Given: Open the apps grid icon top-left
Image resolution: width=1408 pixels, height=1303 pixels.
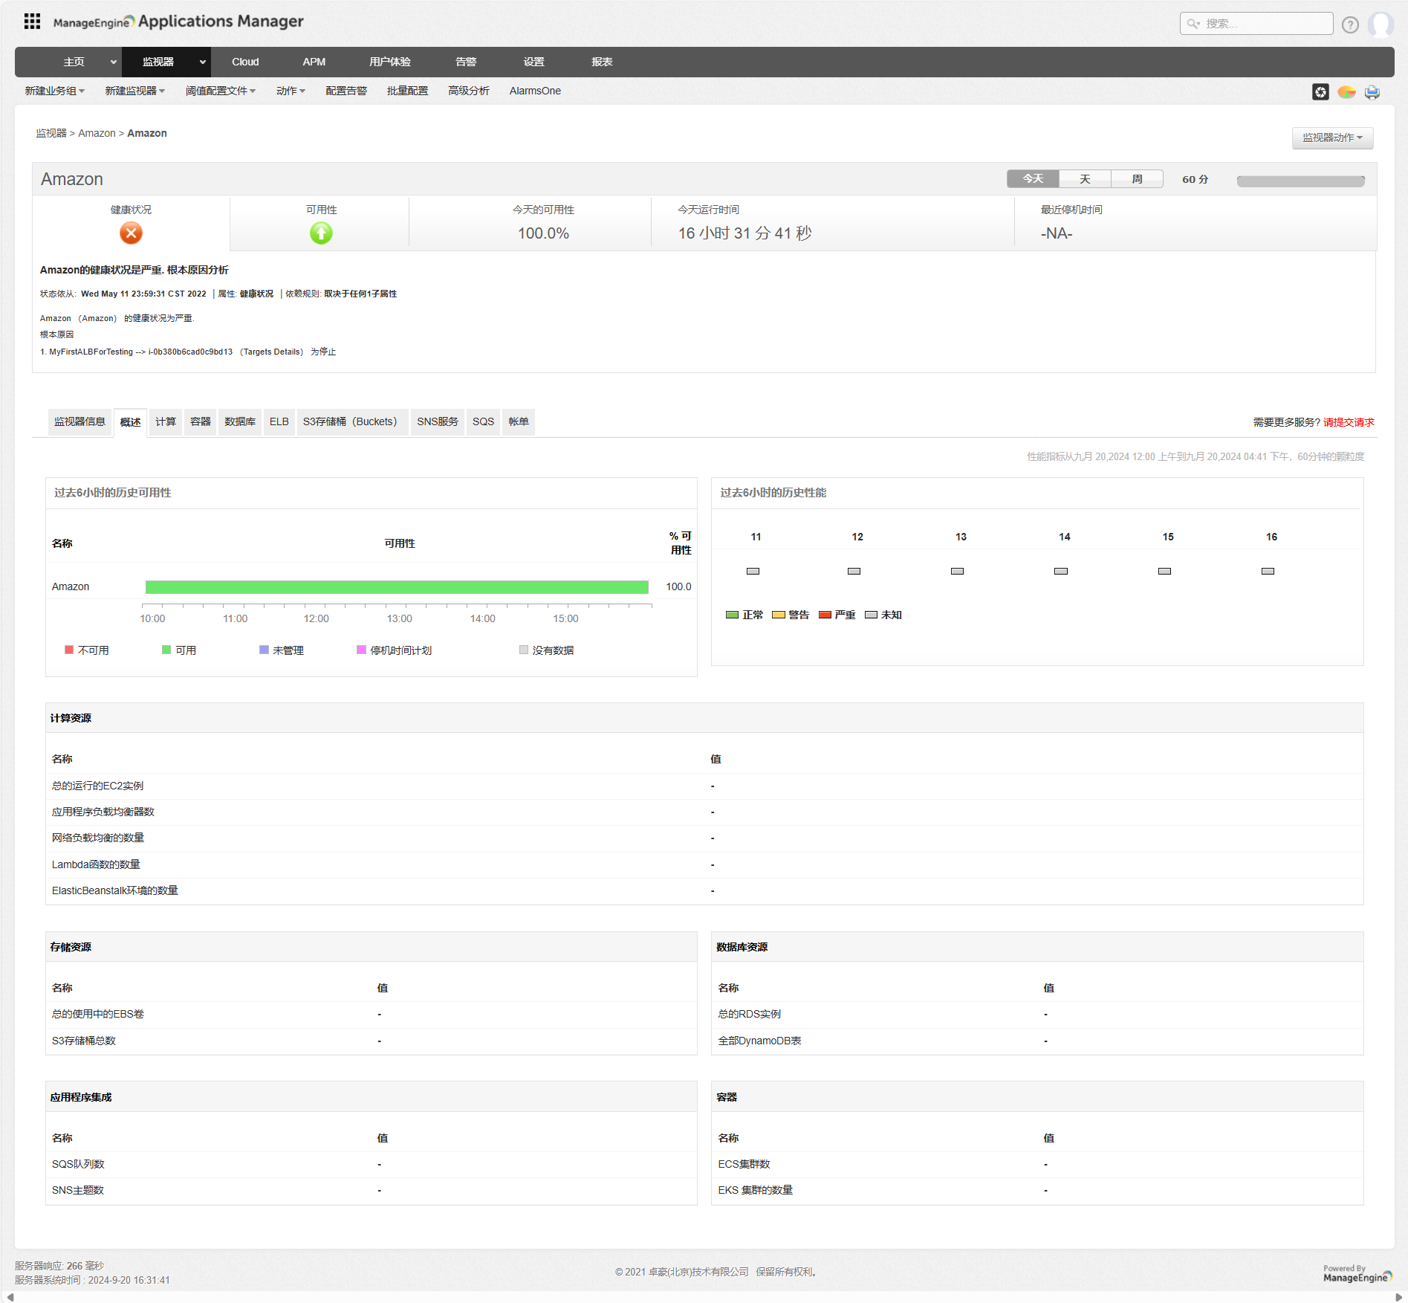Looking at the screenshot, I should [31, 22].
